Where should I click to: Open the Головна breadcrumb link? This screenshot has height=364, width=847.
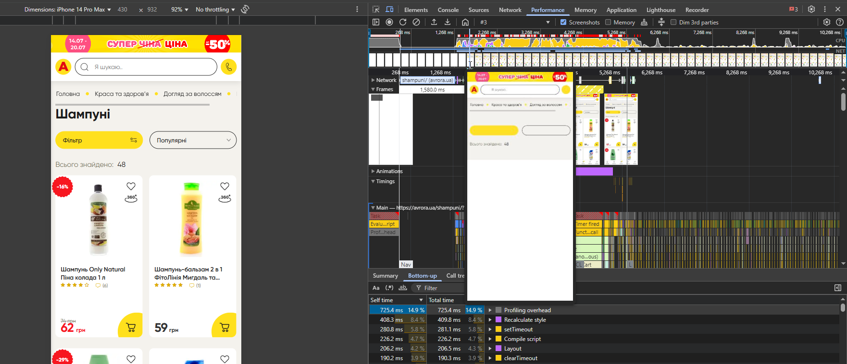pyautogui.click(x=68, y=94)
